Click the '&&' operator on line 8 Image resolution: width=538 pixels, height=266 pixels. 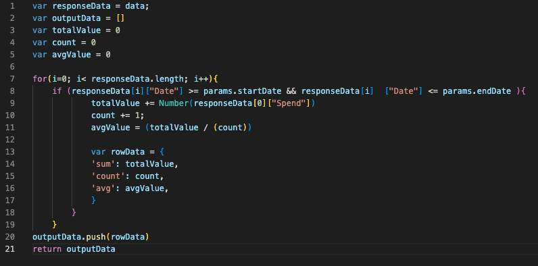(x=291, y=91)
